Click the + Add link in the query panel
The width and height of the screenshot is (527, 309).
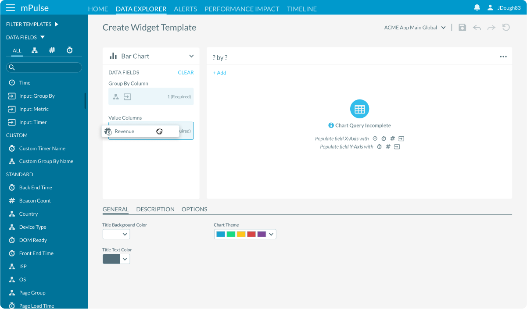click(219, 73)
